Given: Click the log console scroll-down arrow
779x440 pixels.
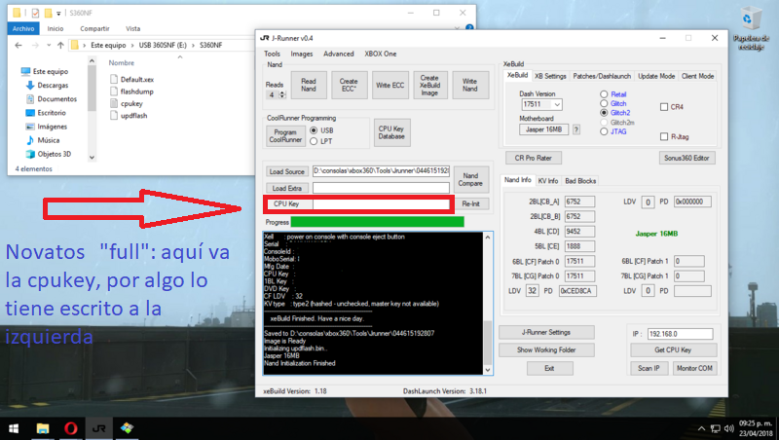Looking at the screenshot, I should pyautogui.click(x=488, y=370).
